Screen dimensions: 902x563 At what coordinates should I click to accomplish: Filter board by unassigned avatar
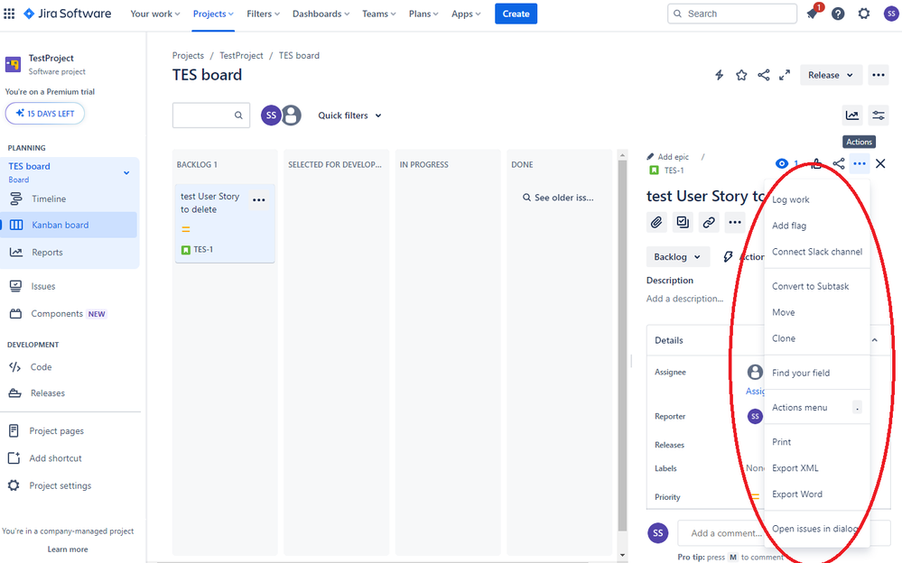(x=291, y=115)
